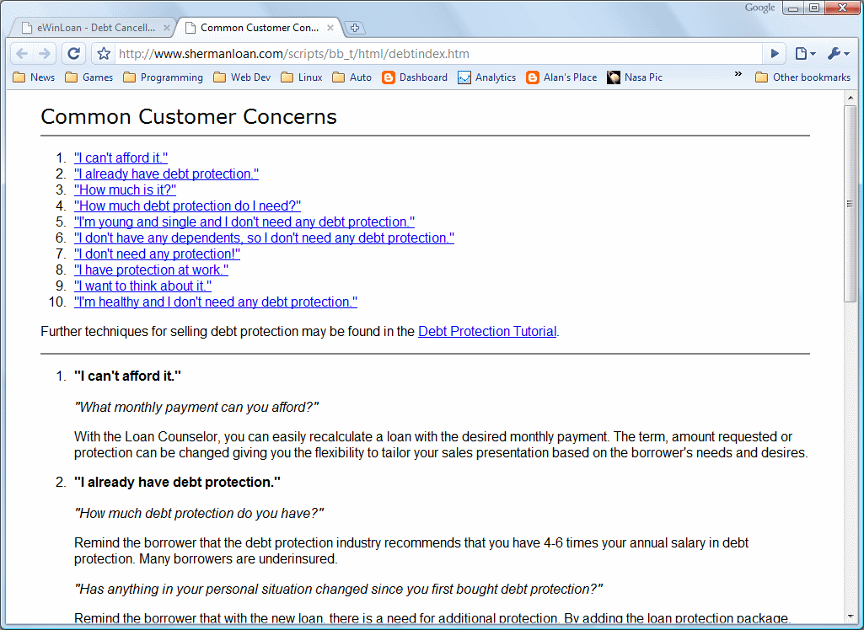Image resolution: width=864 pixels, height=630 pixels.
Task: Click "What monthly payment can you afford?" text
Action: tap(196, 408)
